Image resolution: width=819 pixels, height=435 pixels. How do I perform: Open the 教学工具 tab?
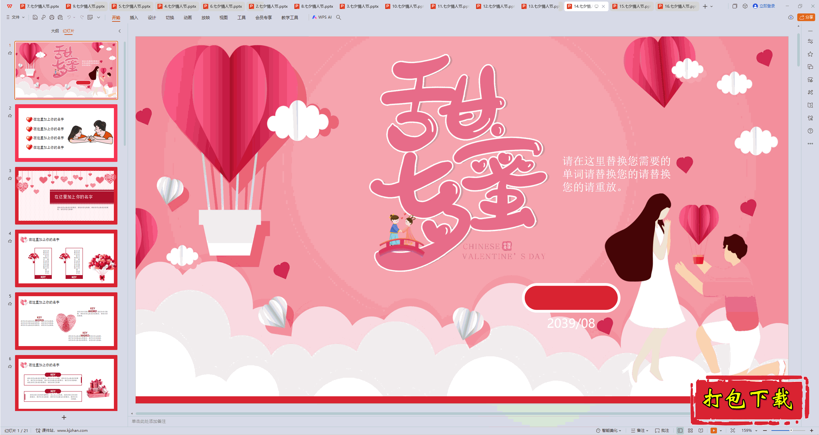(290, 18)
